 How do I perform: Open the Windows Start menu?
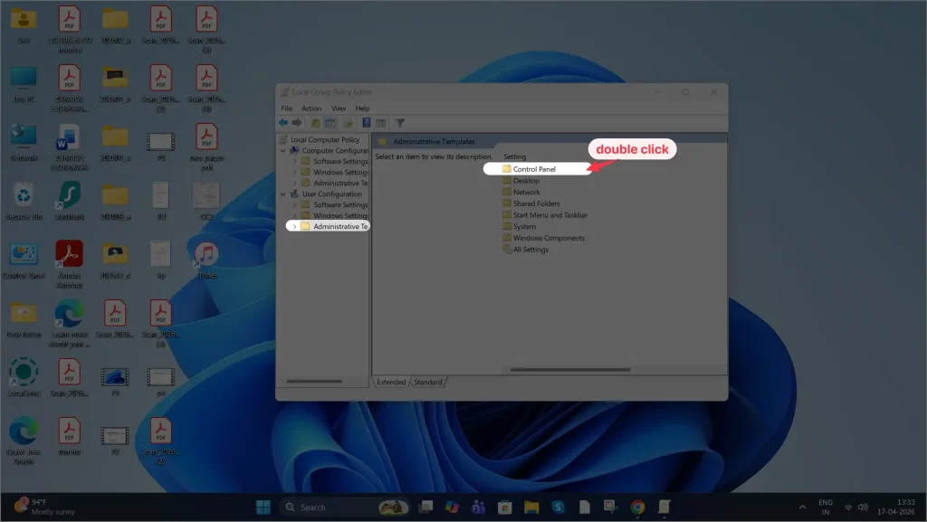(263, 508)
